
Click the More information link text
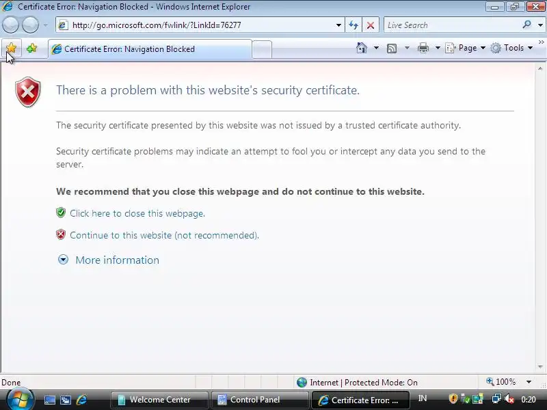click(117, 260)
